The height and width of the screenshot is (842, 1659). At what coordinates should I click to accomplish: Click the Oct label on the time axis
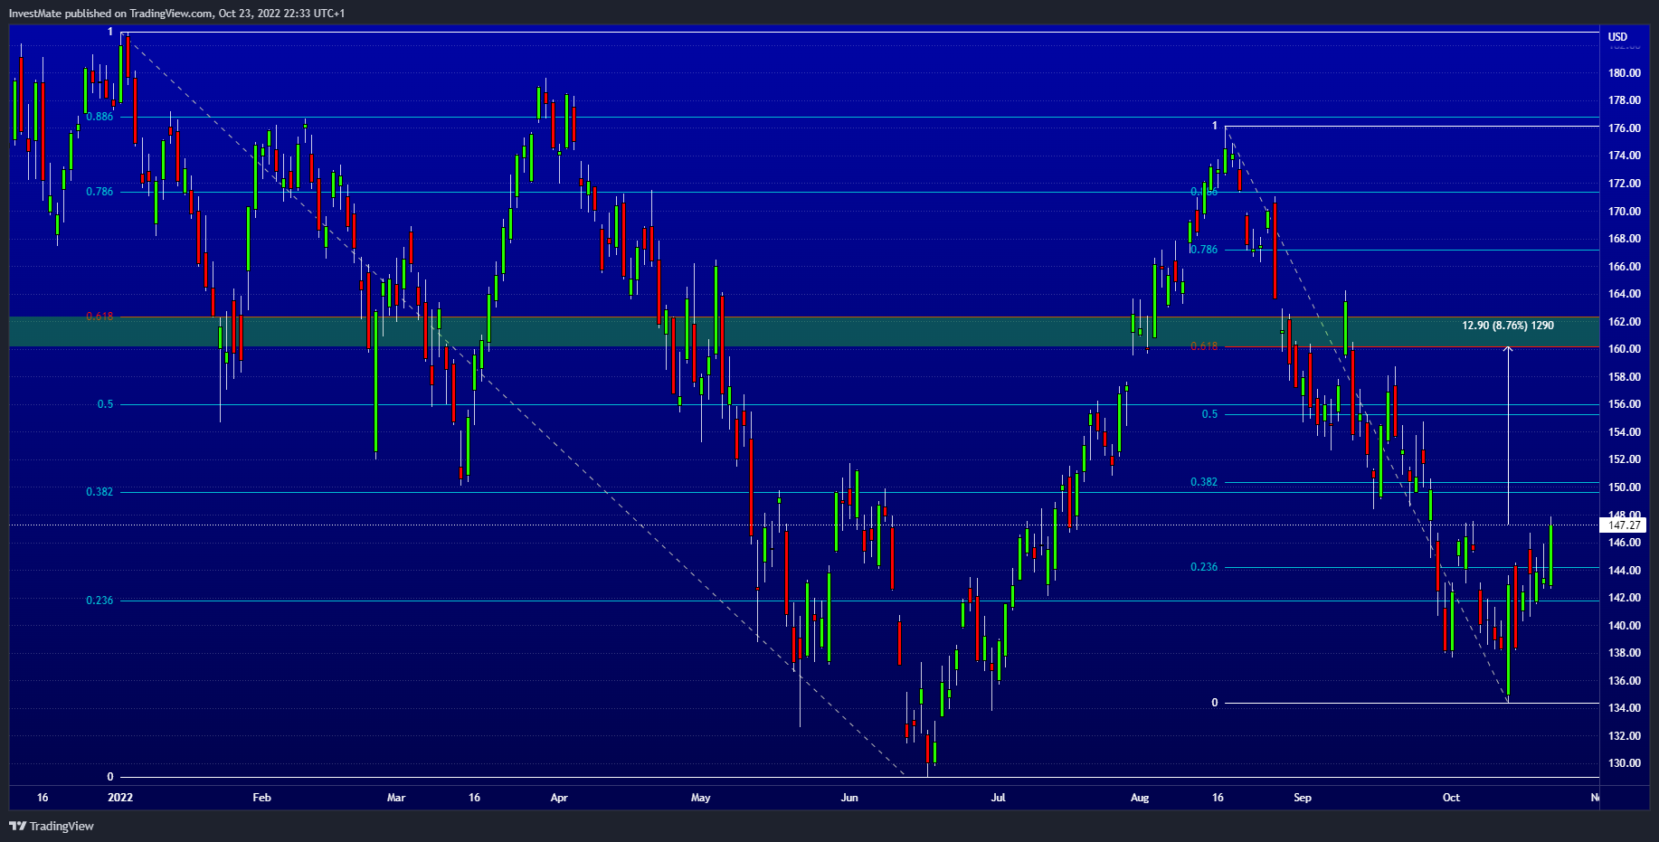[1451, 798]
